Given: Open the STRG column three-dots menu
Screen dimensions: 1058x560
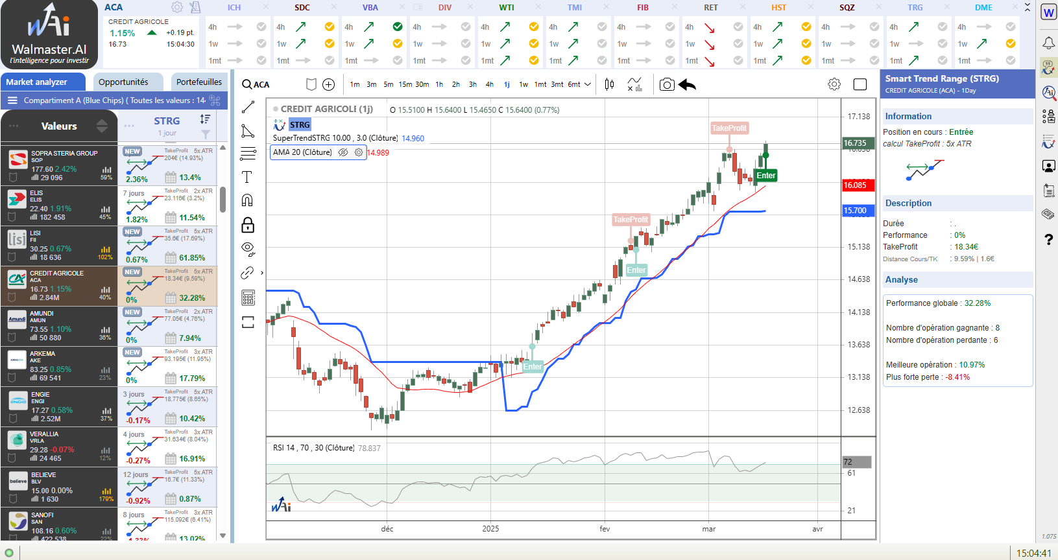Looking at the screenshot, I should coord(129,126).
